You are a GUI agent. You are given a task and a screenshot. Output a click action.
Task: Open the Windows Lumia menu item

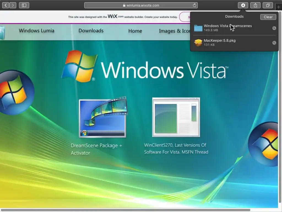pos(37,31)
